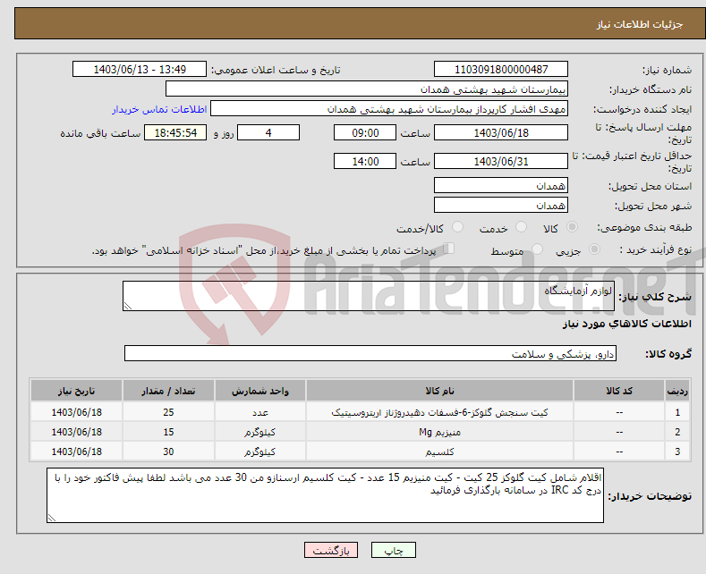Click quantity 25 in glucose kit row
706x574 pixels.
point(168,412)
